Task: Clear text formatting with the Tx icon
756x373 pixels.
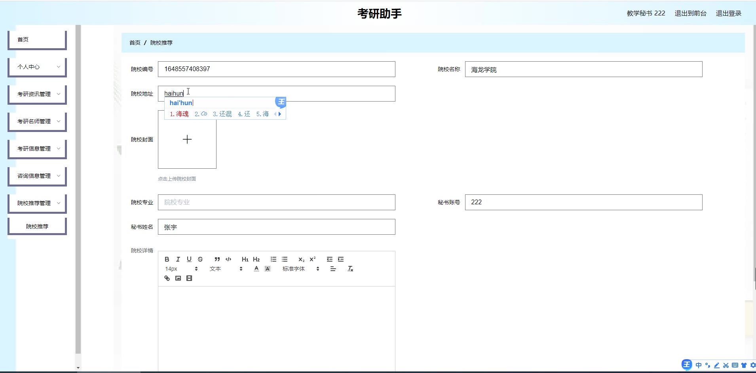Action: [x=350, y=269]
